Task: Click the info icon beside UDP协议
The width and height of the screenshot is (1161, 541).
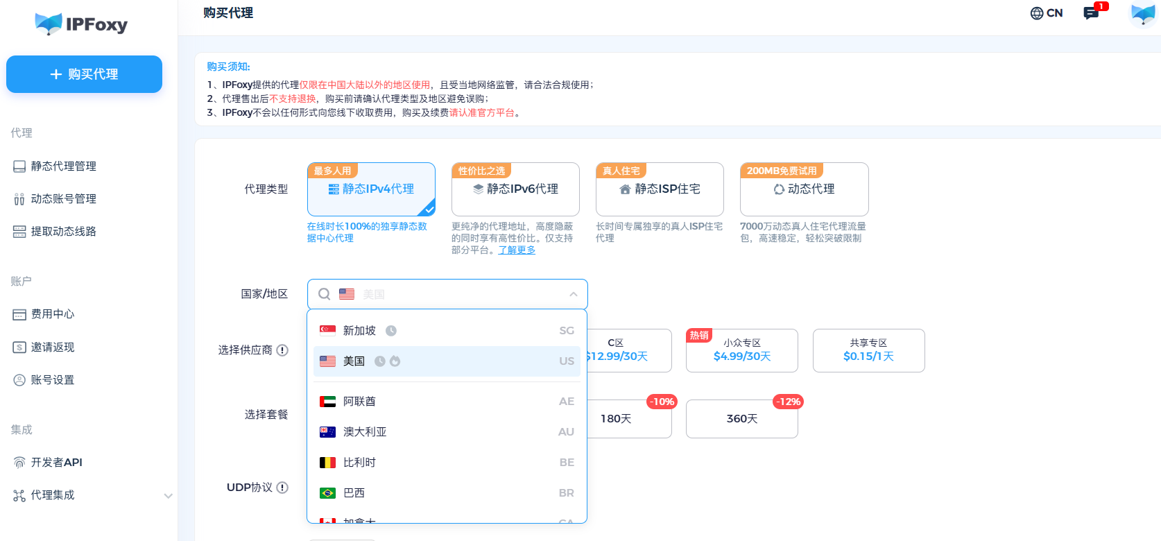Action: [282, 488]
